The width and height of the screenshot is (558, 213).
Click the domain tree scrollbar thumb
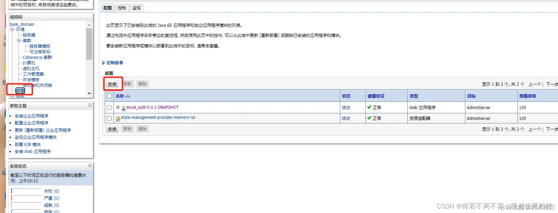[89, 44]
